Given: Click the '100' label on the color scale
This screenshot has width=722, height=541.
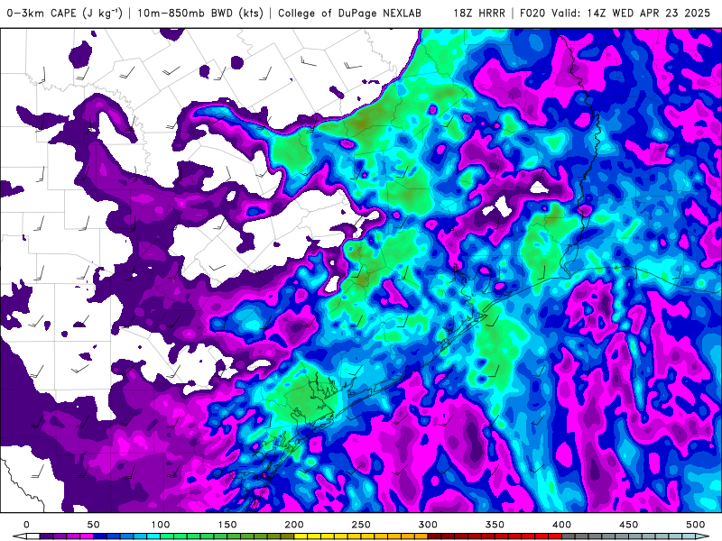Looking at the screenshot, I should (x=161, y=525).
